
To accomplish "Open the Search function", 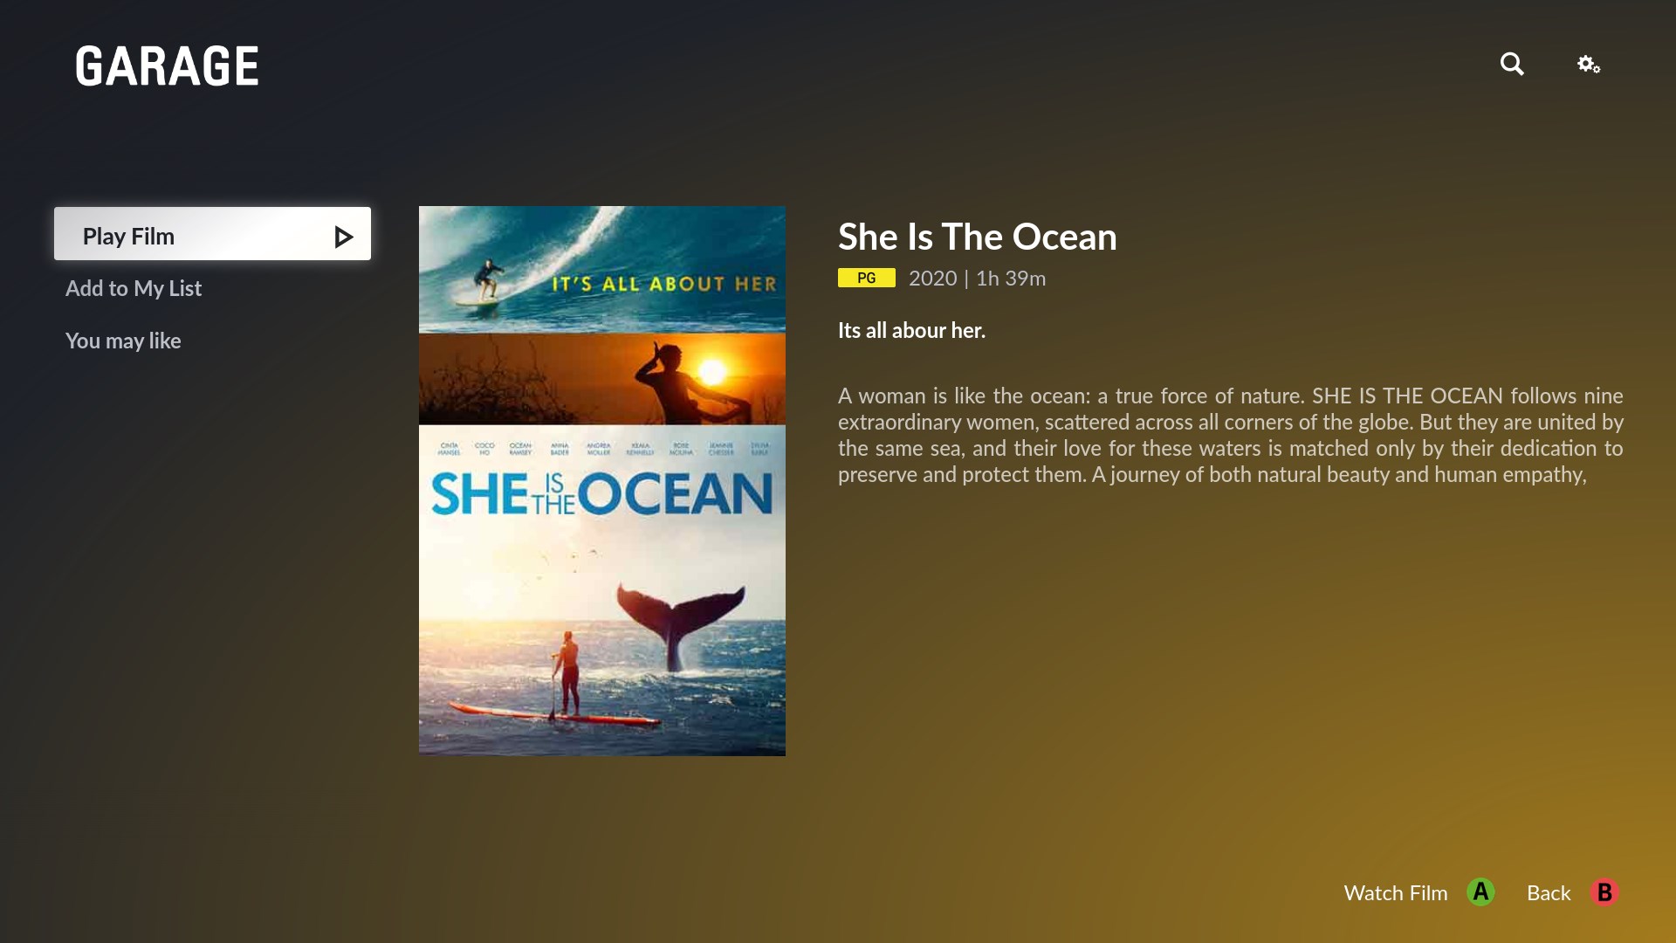I will tap(1513, 65).
